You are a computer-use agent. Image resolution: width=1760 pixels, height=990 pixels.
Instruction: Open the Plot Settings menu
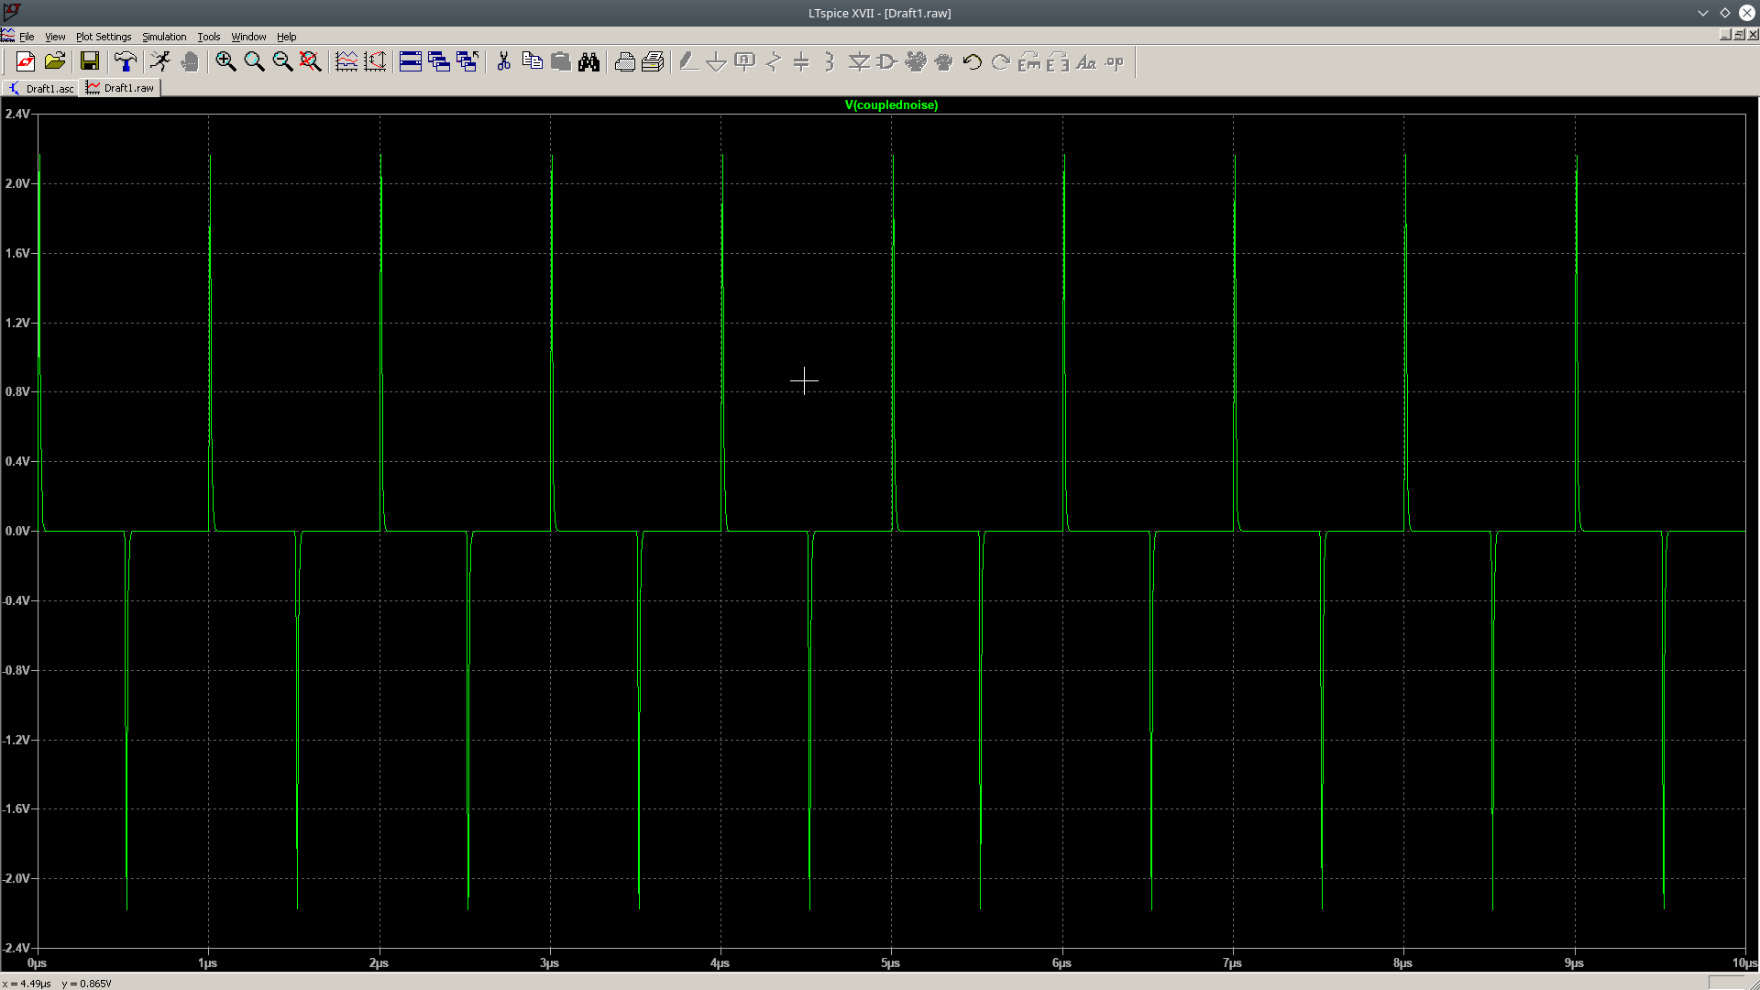click(104, 37)
